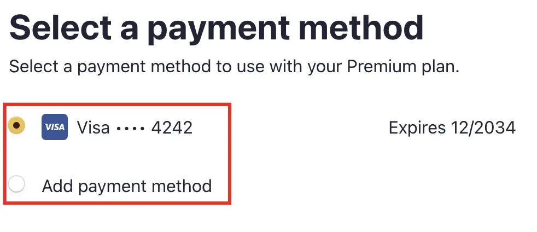This screenshot has width=537, height=232.
Task: Click the Premium plan description sentence
Action: (234, 67)
